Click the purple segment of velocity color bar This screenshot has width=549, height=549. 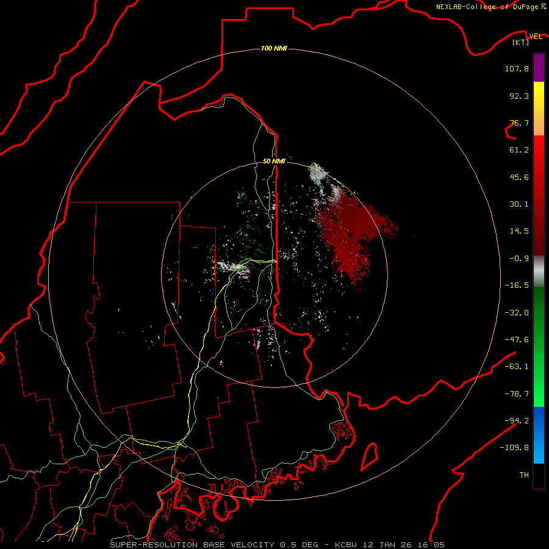[539, 68]
